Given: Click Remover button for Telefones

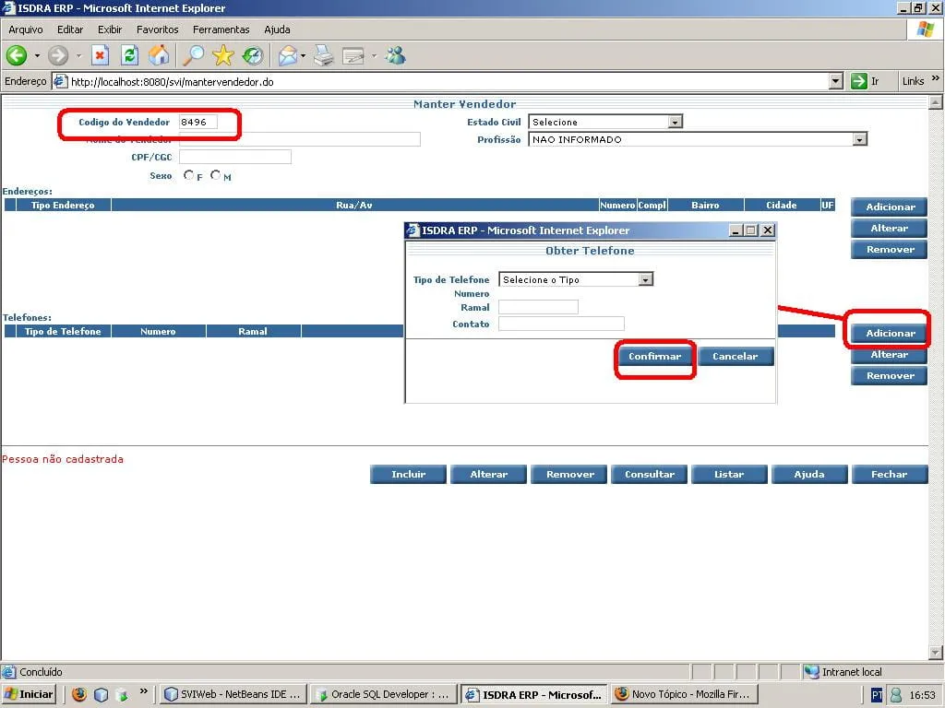Looking at the screenshot, I should tap(890, 376).
